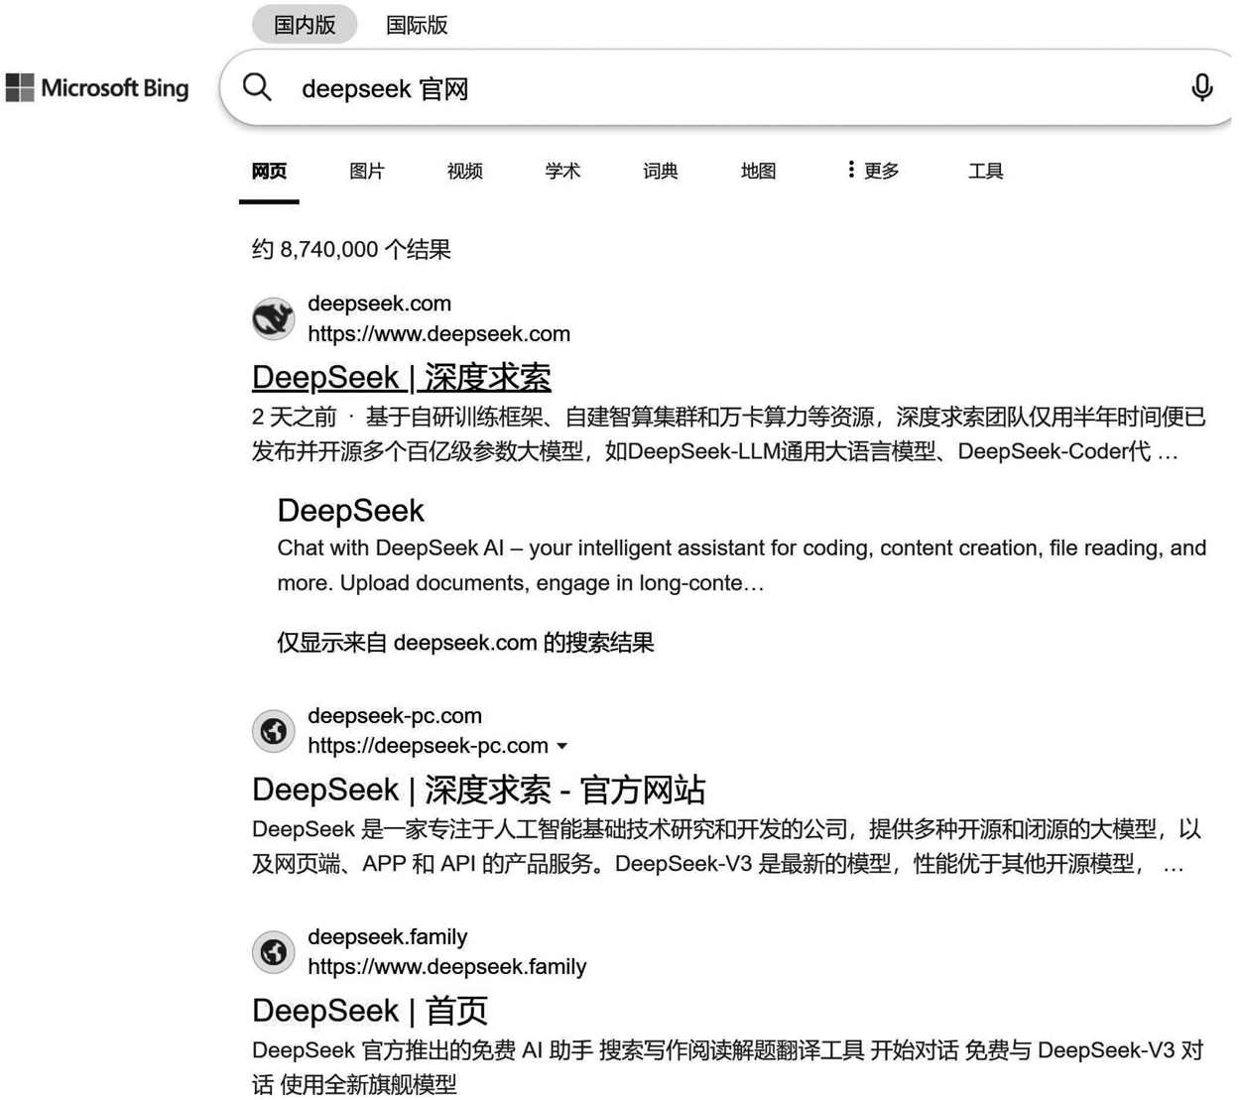Click the globe favicon beside deepseek-pc.com
1240x1100 pixels.
coord(273,731)
